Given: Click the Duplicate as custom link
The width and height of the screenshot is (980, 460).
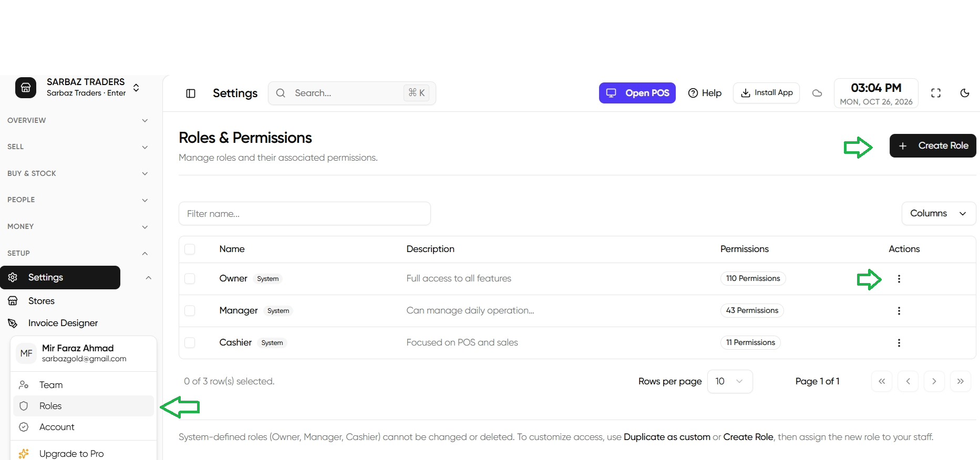Looking at the screenshot, I should tap(667, 437).
